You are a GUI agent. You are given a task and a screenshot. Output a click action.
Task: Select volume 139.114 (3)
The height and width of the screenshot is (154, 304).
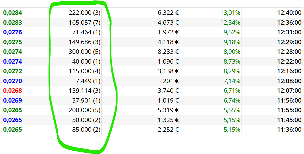[84, 91]
